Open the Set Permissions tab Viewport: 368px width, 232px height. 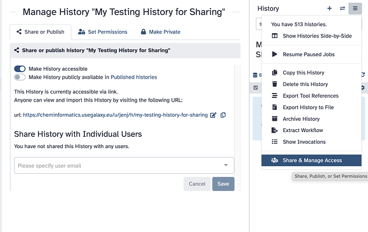pos(103,32)
